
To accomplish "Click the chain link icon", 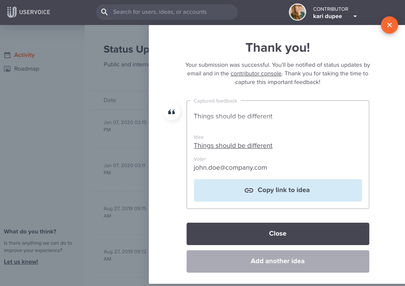I will pyautogui.click(x=249, y=190).
